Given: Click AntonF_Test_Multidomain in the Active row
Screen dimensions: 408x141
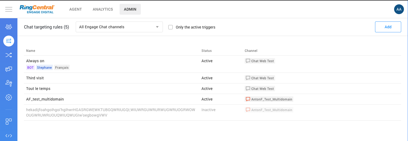Looking at the screenshot, I should tap(272, 99).
